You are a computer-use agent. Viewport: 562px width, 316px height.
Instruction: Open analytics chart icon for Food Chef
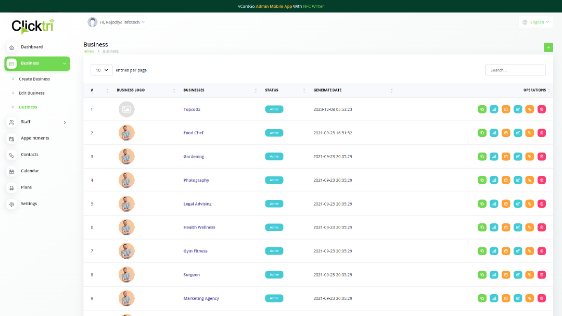[494, 133]
